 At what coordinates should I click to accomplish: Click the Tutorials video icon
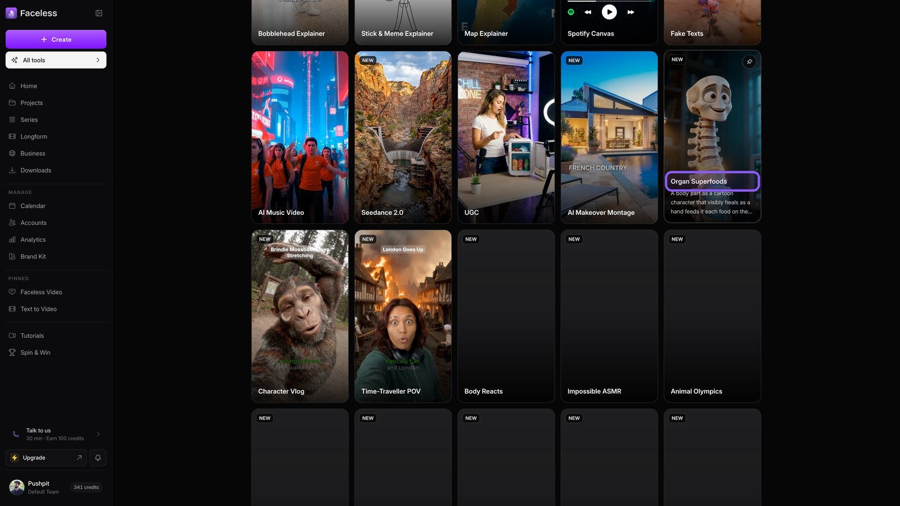[x=12, y=336]
